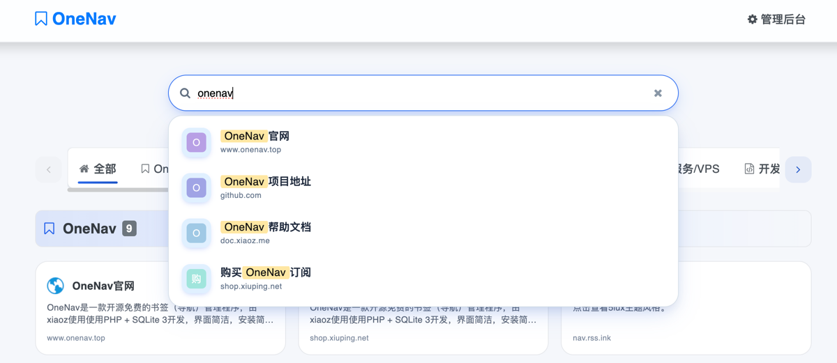This screenshot has height=363, width=837.
Task: Click the bookmark icon in OneNav logo
Action: (x=41, y=19)
